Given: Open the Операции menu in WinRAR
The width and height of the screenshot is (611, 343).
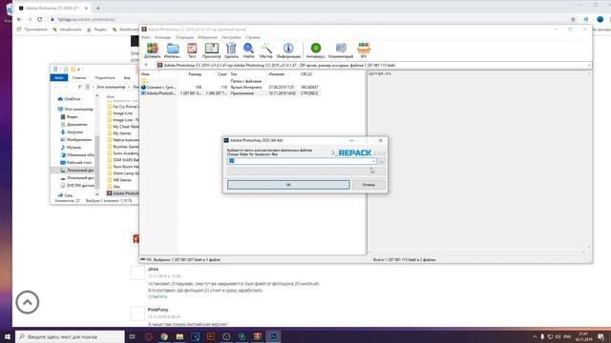Looking at the screenshot, I should click(184, 37).
